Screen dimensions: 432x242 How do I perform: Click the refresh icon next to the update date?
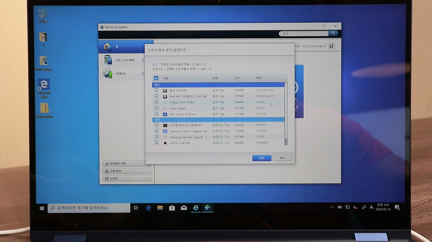331,46
